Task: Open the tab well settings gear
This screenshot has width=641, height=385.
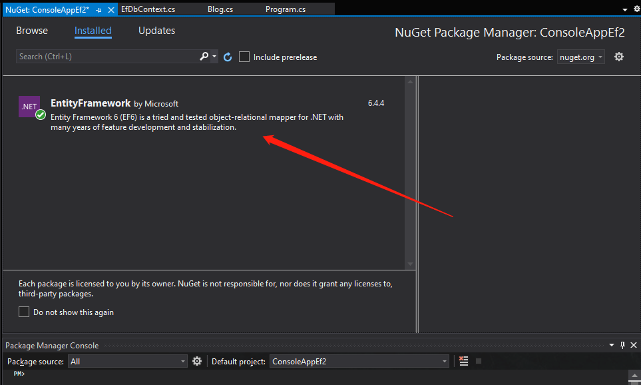Action: click(637, 9)
